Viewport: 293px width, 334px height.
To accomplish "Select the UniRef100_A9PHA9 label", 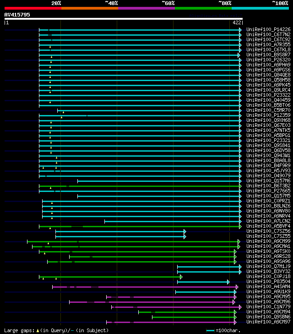I will 268,65.
